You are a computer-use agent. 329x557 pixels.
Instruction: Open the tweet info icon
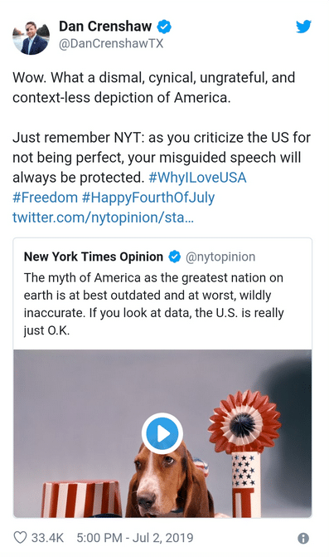(x=303, y=538)
